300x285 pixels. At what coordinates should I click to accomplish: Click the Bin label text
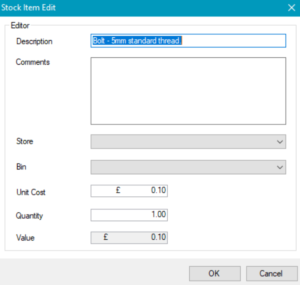click(21, 167)
